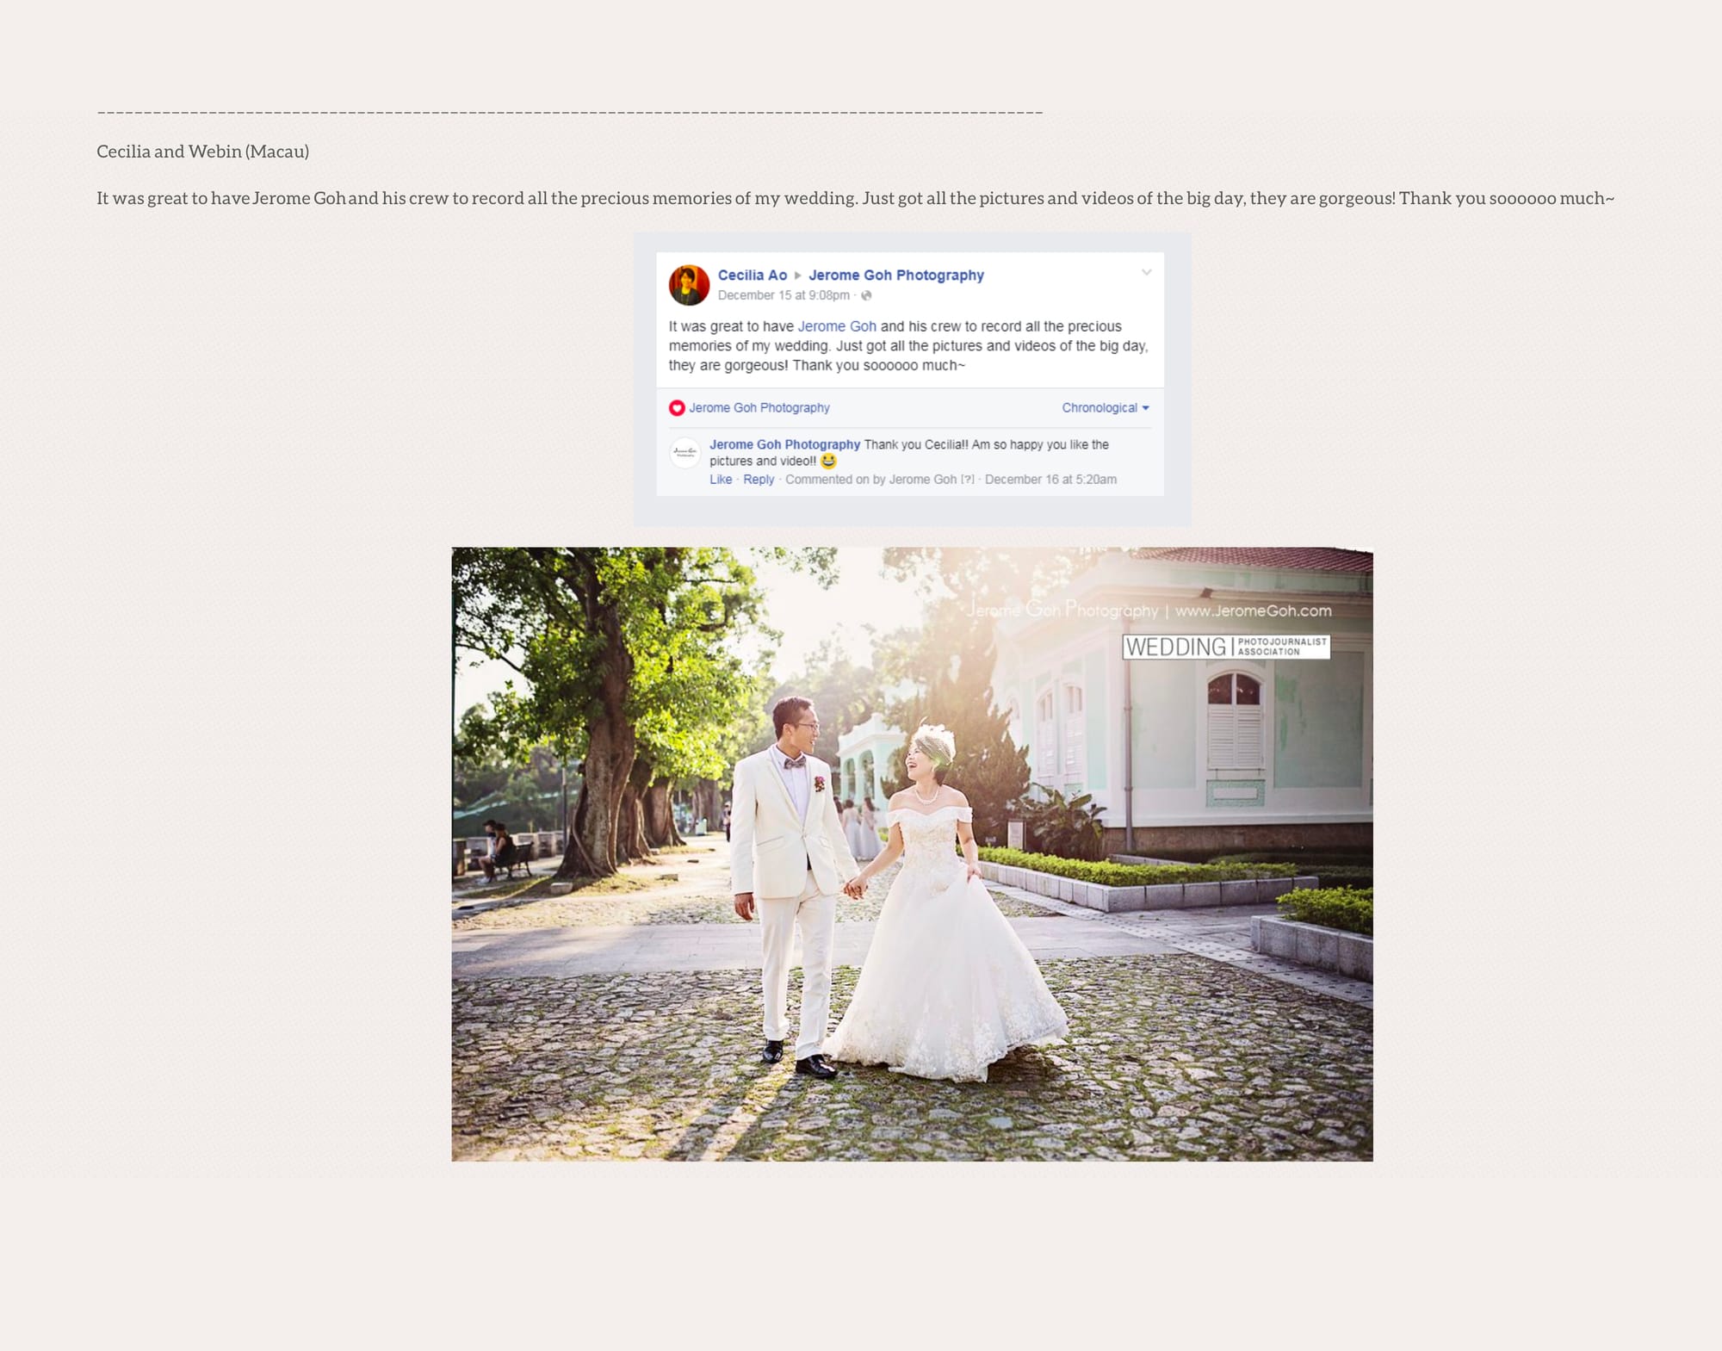Click the December 16 at 5:20am timestamp
This screenshot has height=1351, width=1722.
coord(1050,480)
